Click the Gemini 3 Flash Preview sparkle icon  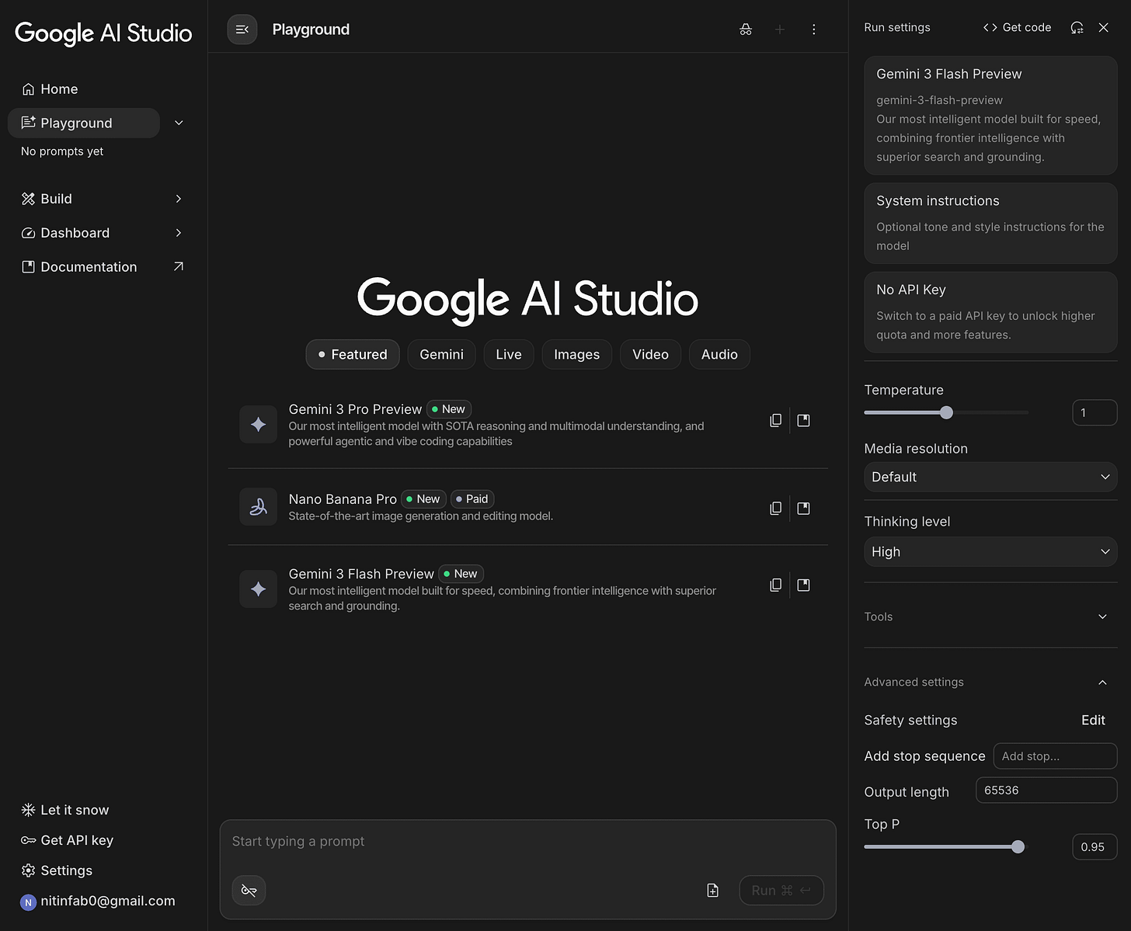258,589
